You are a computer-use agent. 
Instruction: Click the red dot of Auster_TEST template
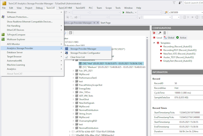click(161, 57)
